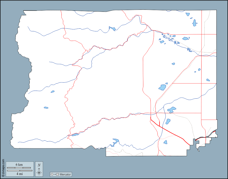The image size is (228, 179).
Task: Open the d-maps.com copyright link
Action: [x=3, y=168]
